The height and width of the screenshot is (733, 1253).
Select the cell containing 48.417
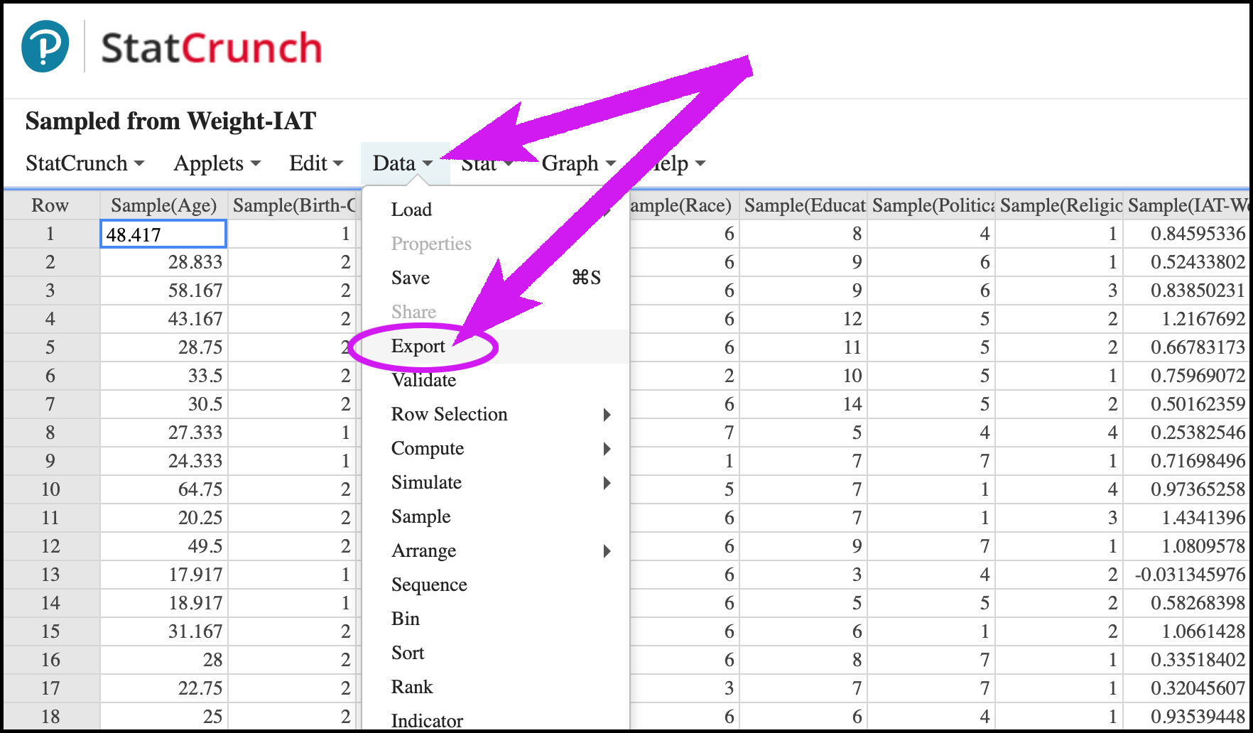point(163,234)
